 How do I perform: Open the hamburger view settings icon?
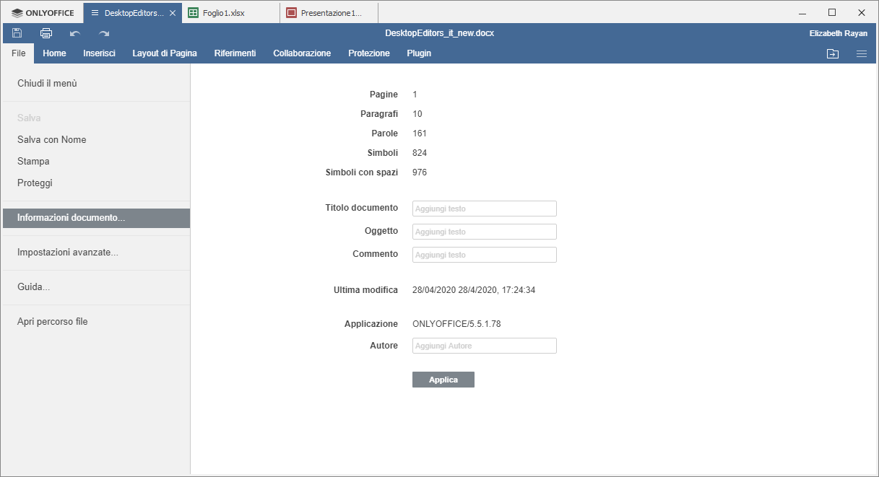pyautogui.click(x=861, y=53)
